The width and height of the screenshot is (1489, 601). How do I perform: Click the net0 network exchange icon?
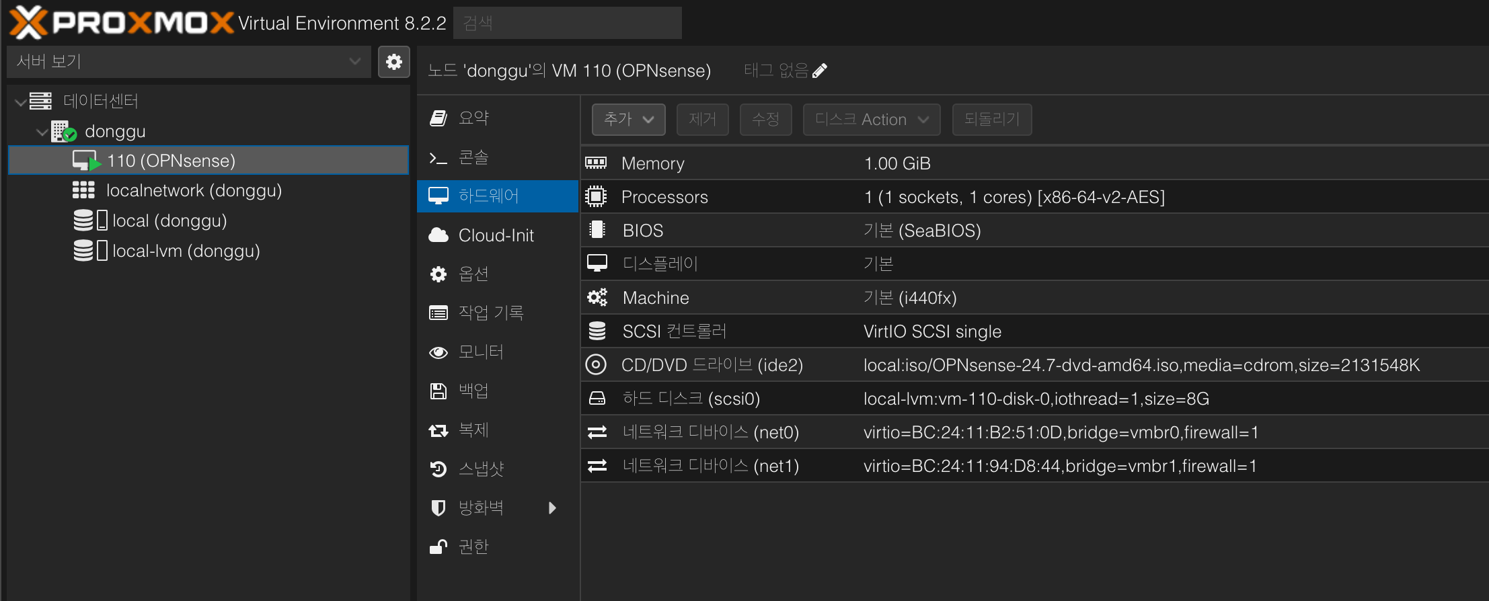pos(597,432)
